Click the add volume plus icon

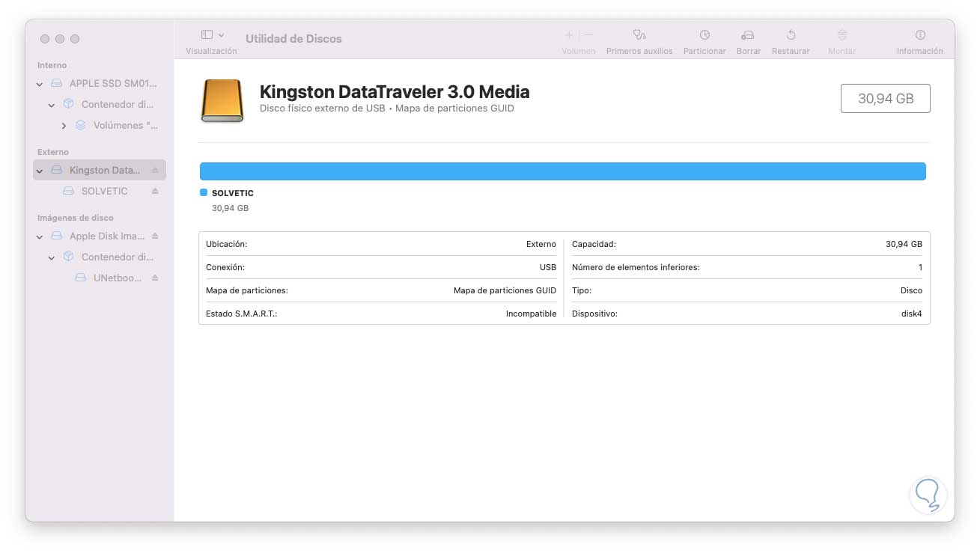569,35
